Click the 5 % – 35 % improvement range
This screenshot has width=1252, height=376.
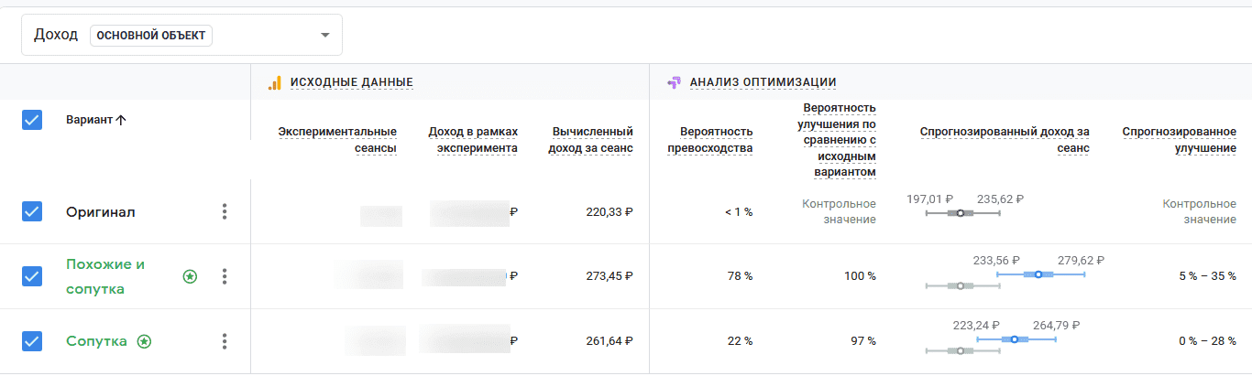pyautogui.click(x=1207, y=276)
